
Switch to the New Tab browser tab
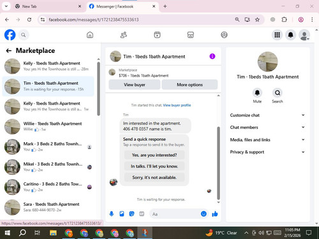tap(47, 6)
